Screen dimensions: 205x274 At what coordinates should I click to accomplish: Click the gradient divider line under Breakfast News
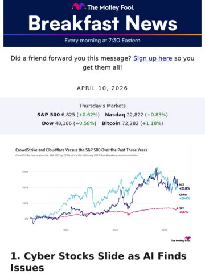click(102, 35)
